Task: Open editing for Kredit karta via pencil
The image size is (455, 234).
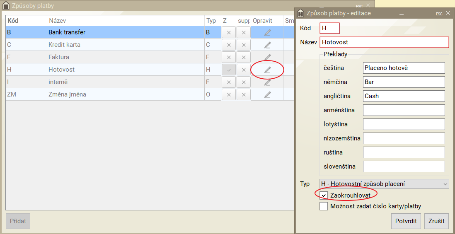Action: [x=267, y=45]
